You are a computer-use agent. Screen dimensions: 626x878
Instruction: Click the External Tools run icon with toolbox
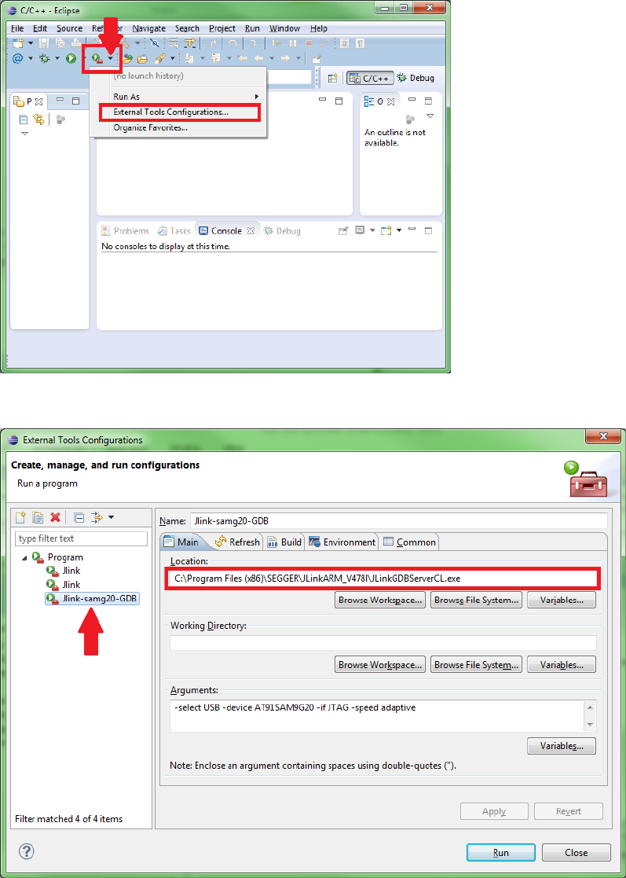point(97,58)
